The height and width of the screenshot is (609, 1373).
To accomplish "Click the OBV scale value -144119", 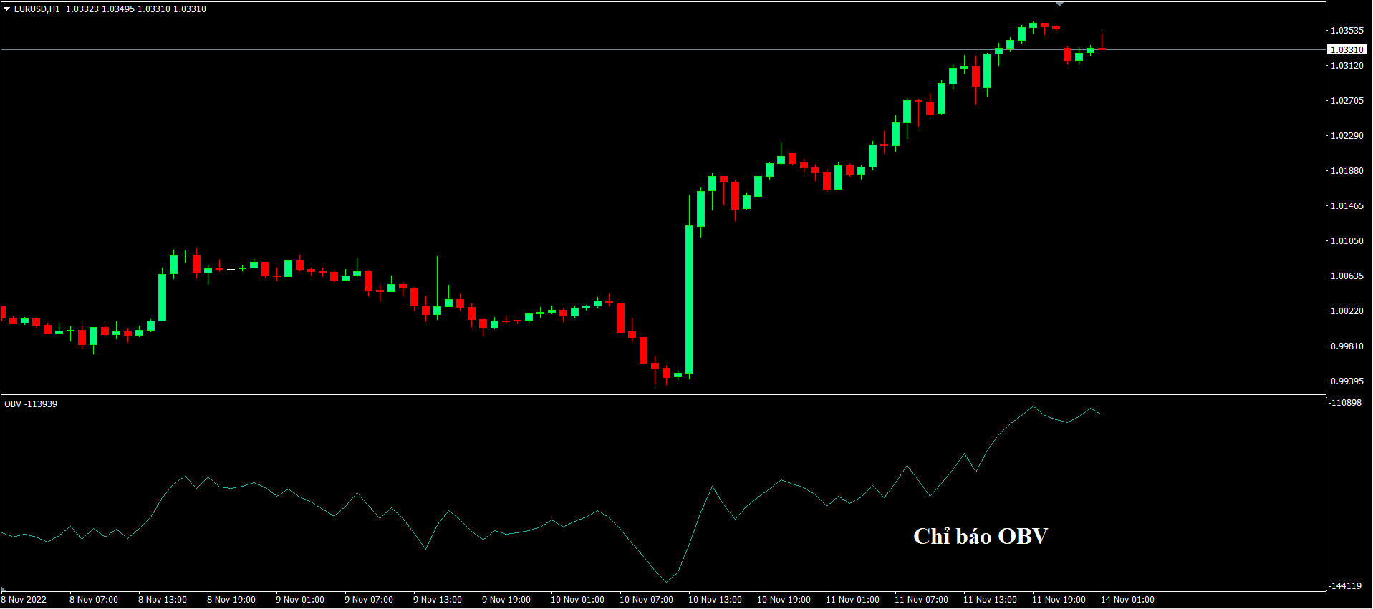I will [x=1345, y=586].
